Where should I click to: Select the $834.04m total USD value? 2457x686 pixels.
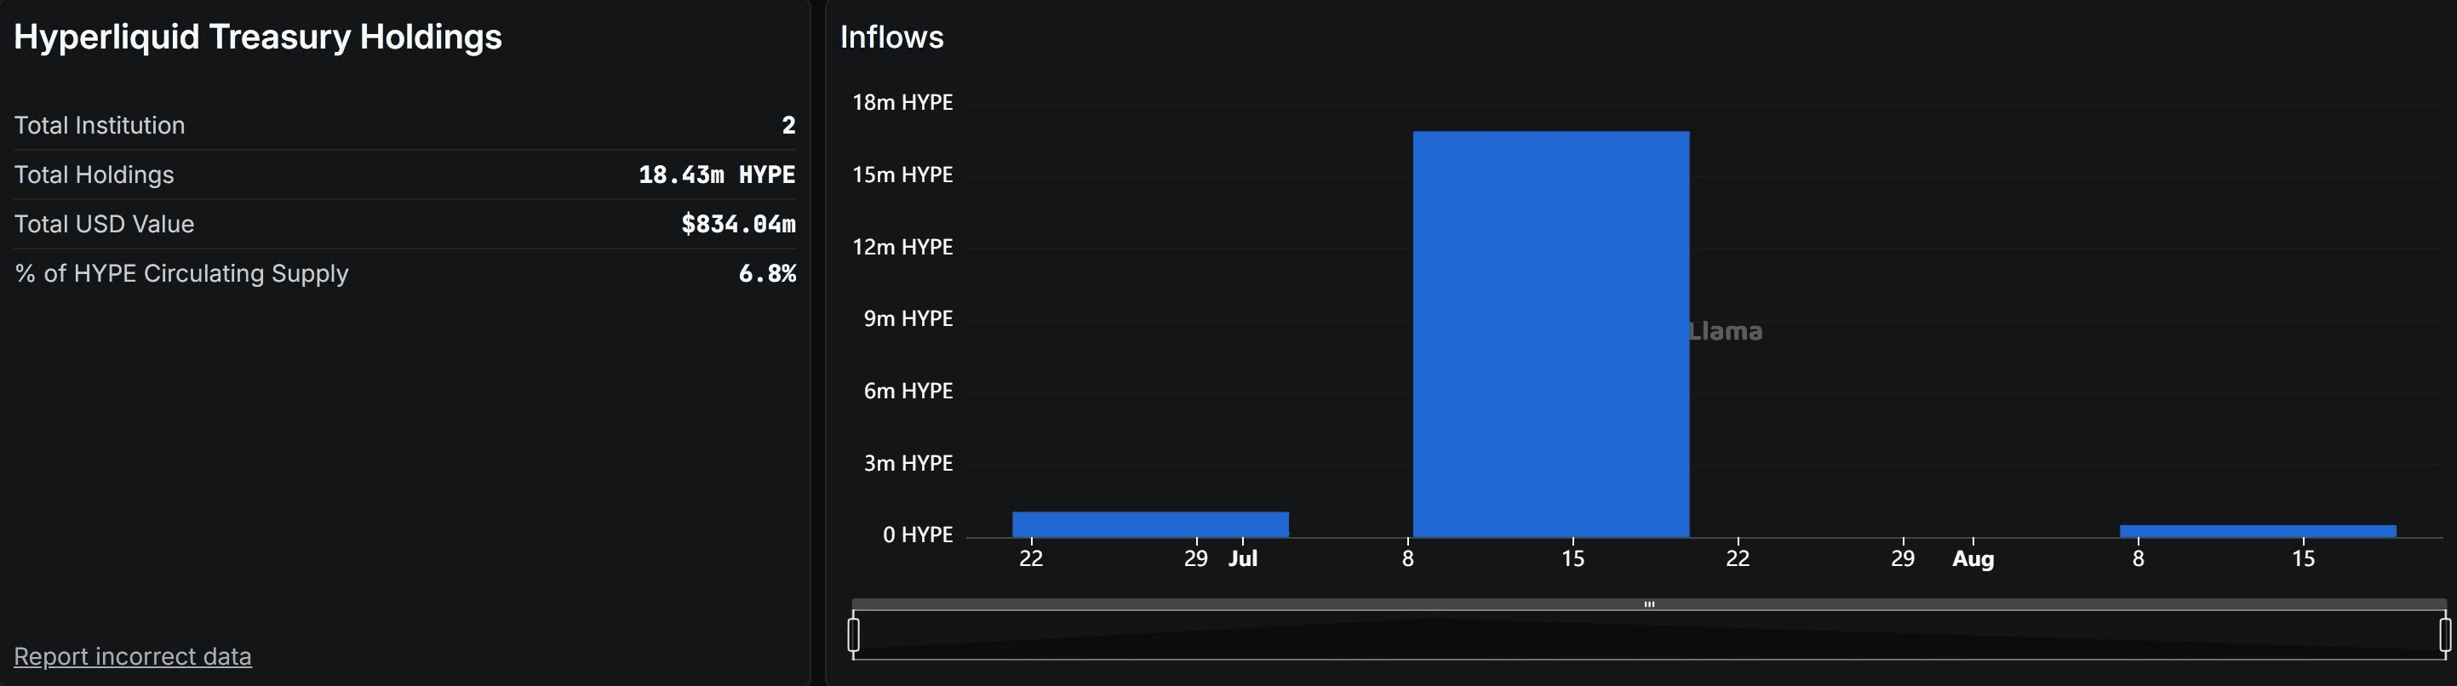click(x=738, y=224)
